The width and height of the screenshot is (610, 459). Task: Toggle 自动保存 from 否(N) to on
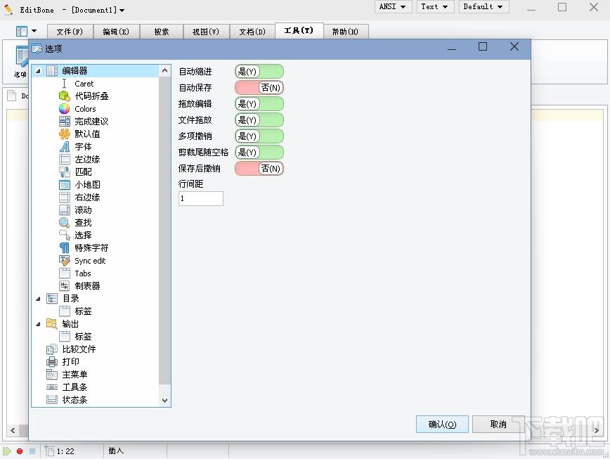click(x=259, y=87)
